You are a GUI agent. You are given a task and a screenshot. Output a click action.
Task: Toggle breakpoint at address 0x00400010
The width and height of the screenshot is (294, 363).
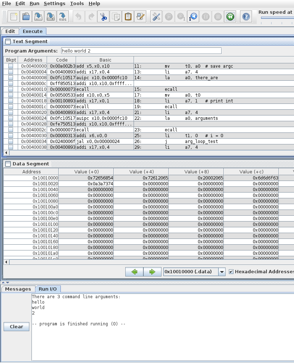coord(10,89)
